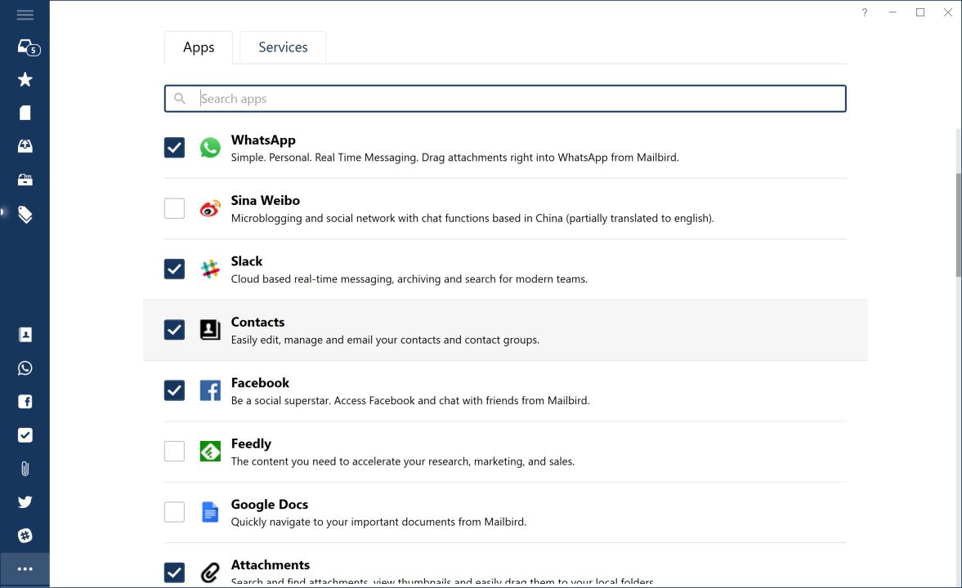
Task: Click the Sina Weibo app name
Action: (265, 201)
